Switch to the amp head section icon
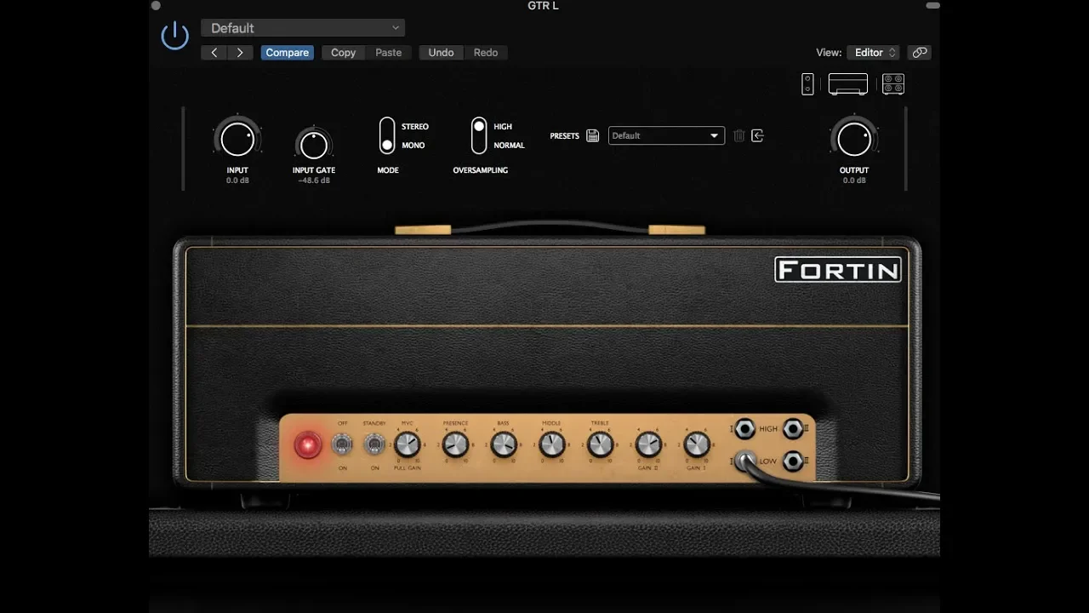This screenshot has width=1089, height=613. point(848,84)
